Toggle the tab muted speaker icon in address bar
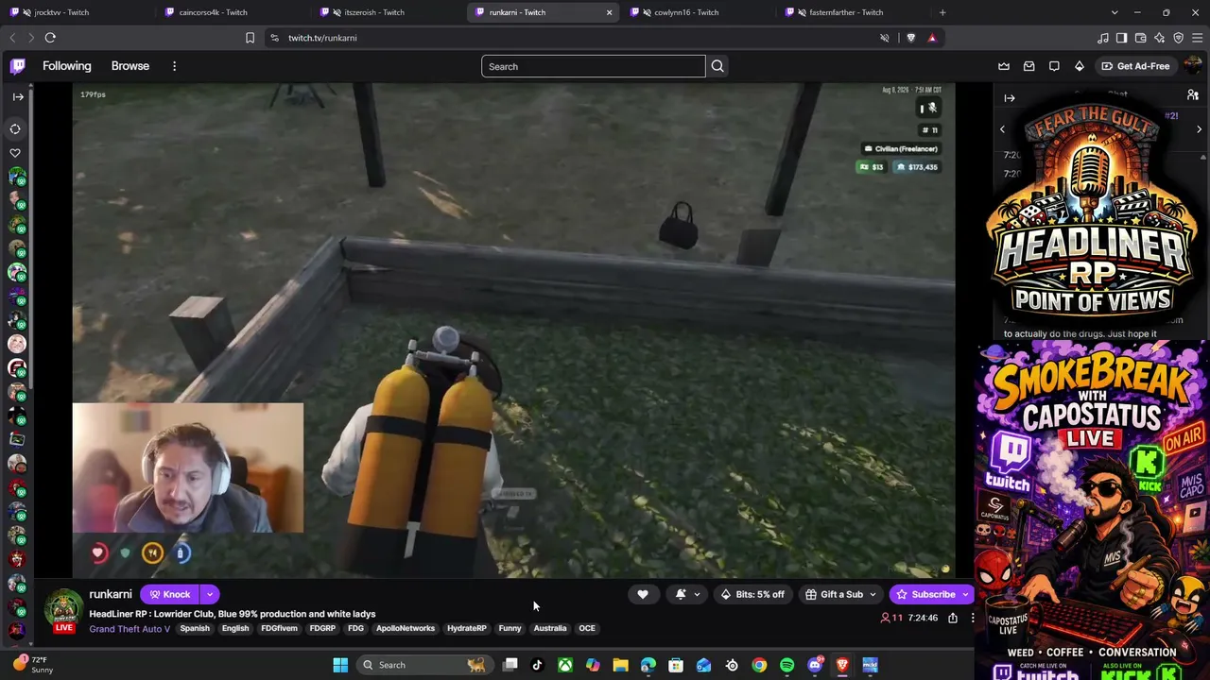This screenshot has width=1210, height=680. click(x=885, y=38)
